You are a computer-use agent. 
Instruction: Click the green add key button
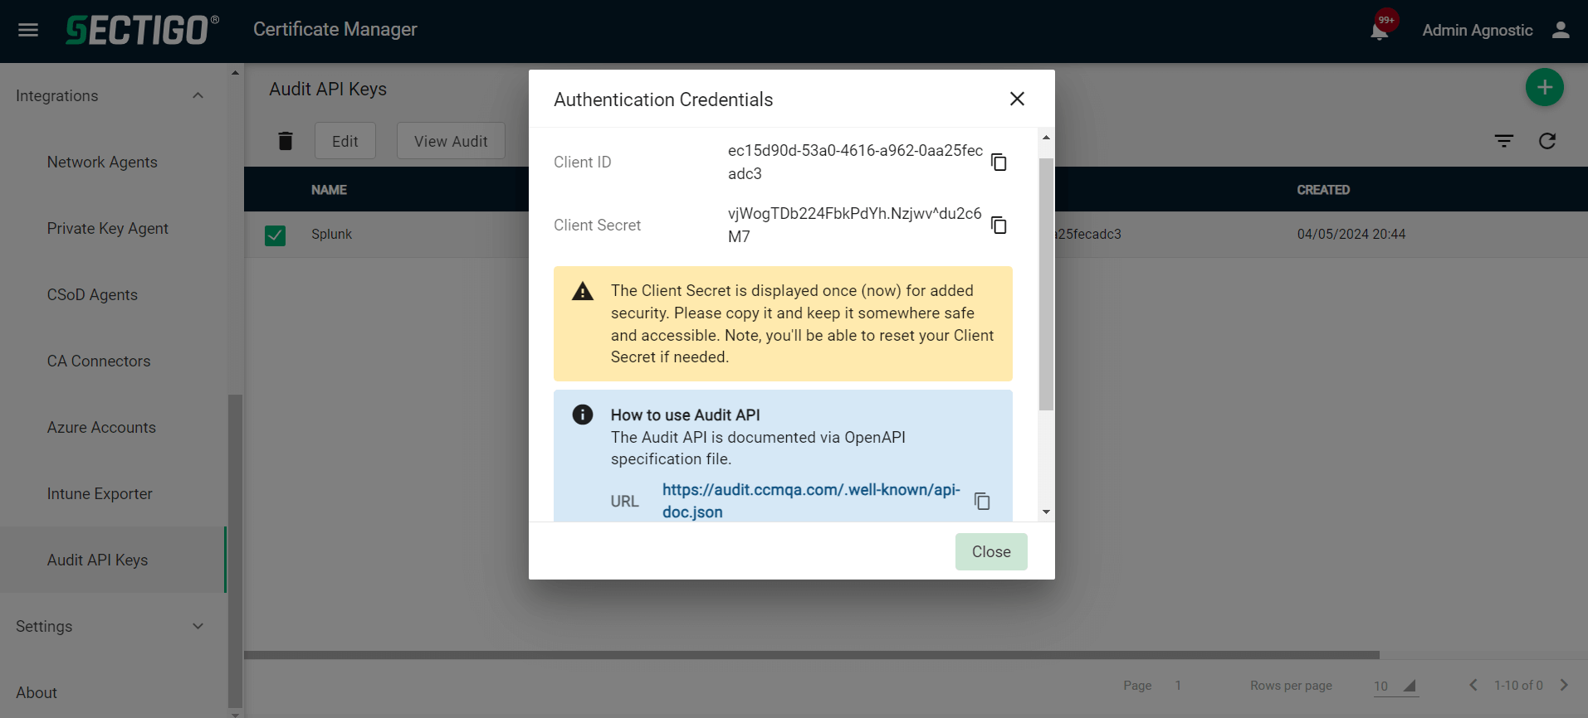pos(1544,87)
